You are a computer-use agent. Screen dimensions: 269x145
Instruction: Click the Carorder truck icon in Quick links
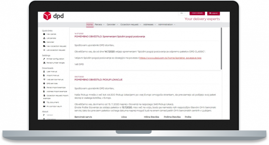point(44,42)
